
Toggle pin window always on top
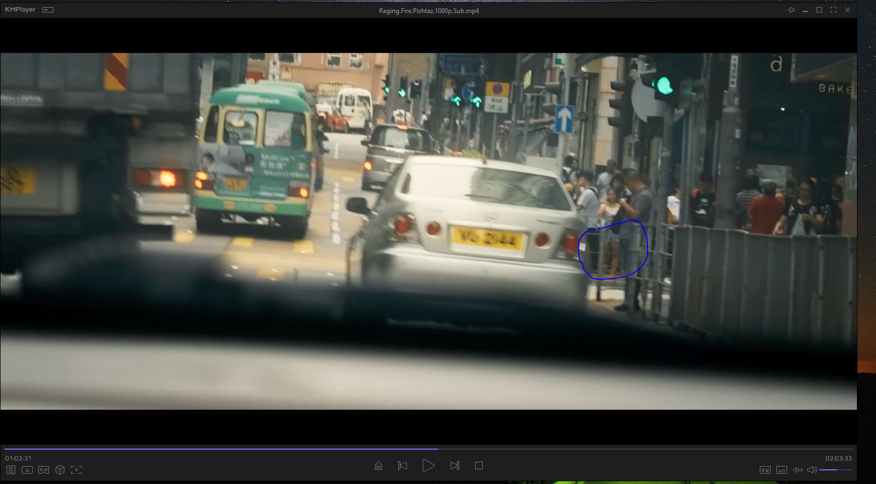pos(791,10)
